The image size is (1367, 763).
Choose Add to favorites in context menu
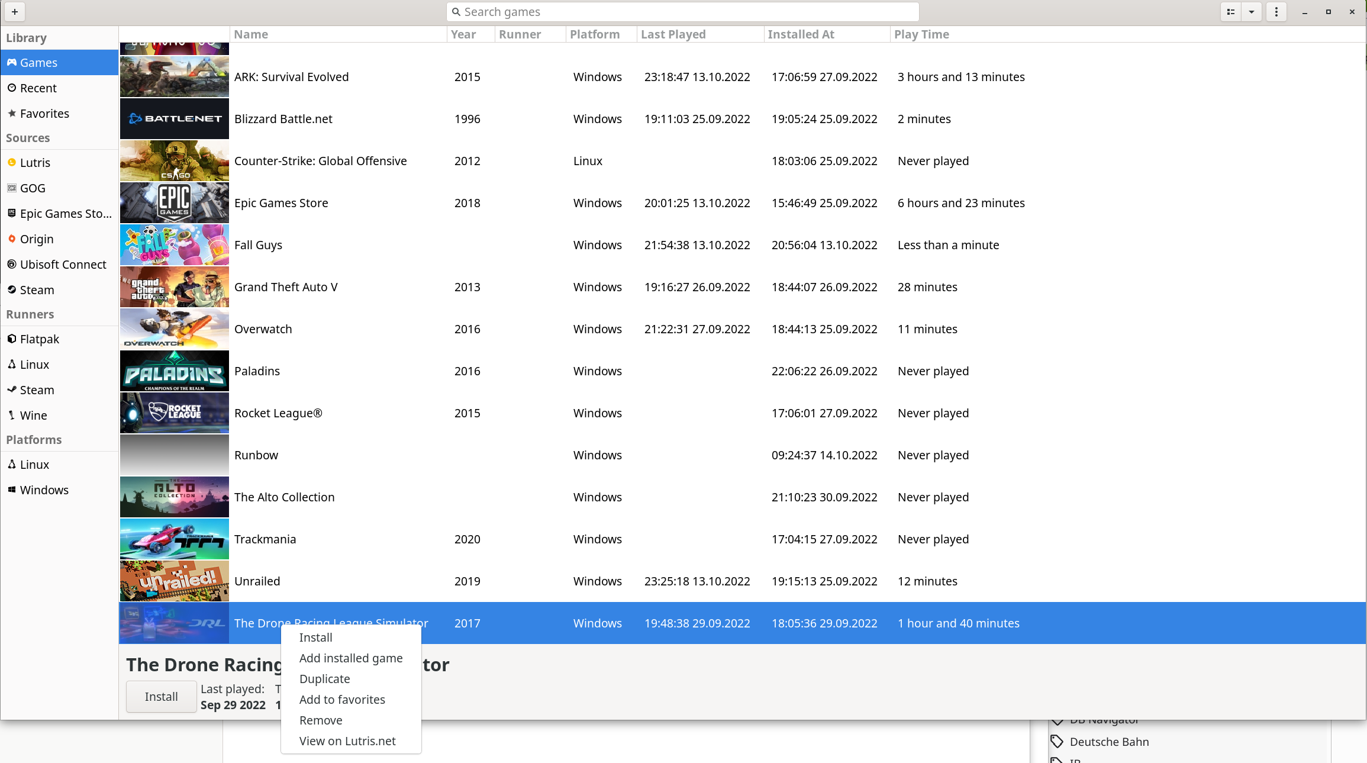(x=342, y=700)
